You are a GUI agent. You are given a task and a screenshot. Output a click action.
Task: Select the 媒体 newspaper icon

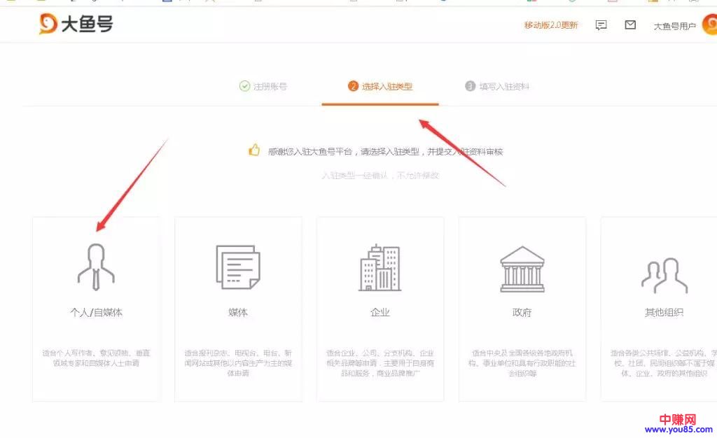click(238, 267)
